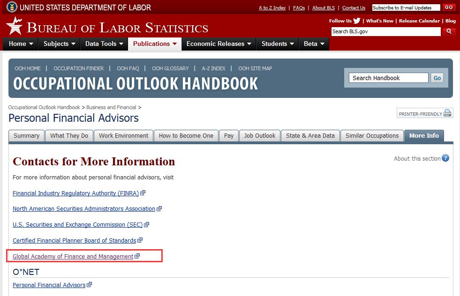Click external icon beside O*NET Personal Financial Advisors
The image size is (460, 296).
(x=89, y=285)
